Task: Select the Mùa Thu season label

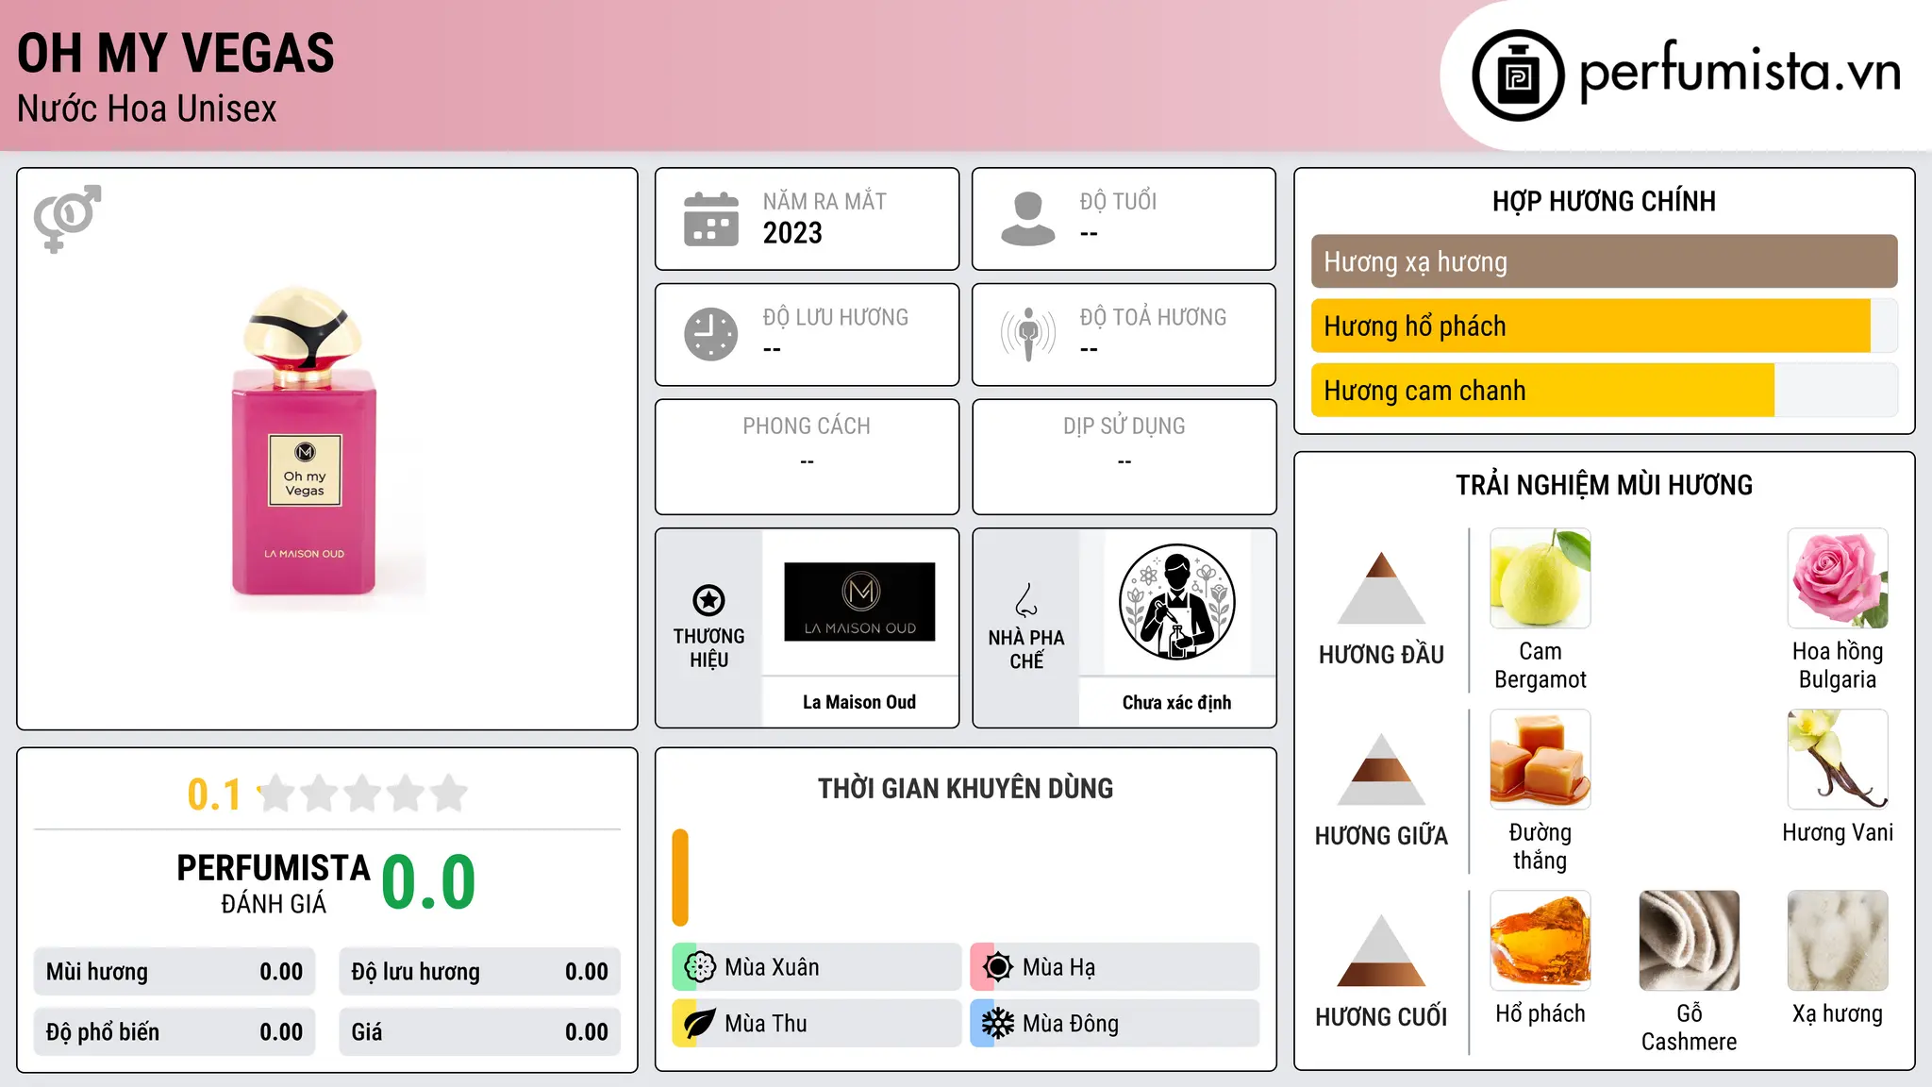Action: (766, 1024)
